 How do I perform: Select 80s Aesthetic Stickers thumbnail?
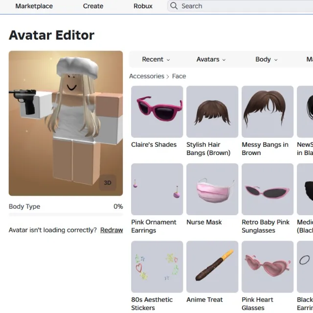[157, 267]
